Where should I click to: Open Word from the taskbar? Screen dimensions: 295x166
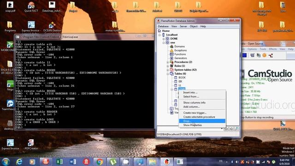pyautogui.click(x=73, y=162)
